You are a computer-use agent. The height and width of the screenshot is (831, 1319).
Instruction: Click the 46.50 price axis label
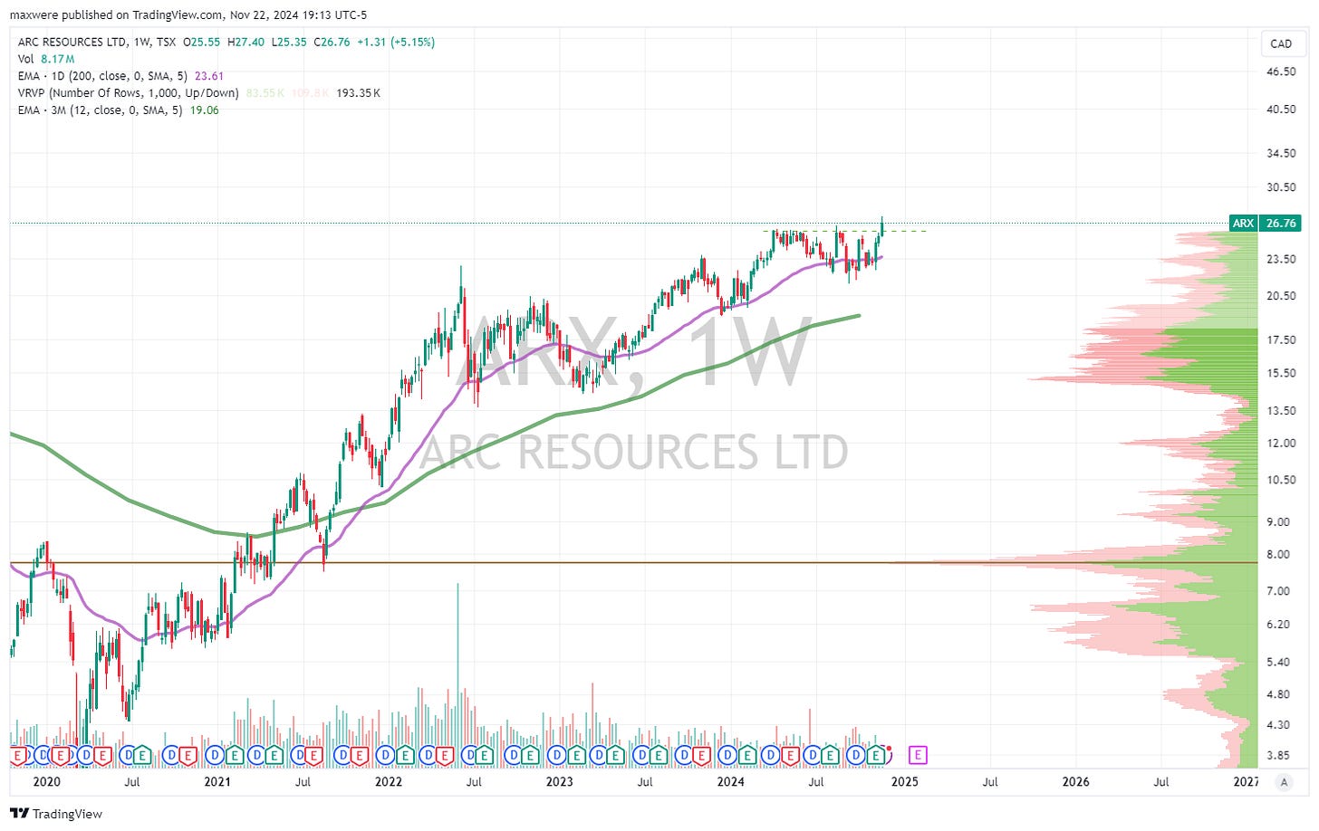point(1281,72)
